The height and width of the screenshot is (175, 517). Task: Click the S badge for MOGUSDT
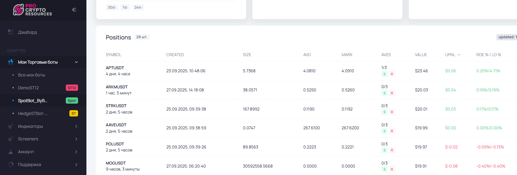(385, 169)
